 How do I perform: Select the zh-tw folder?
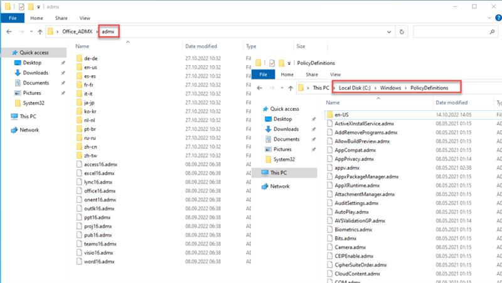coord(90,155)
